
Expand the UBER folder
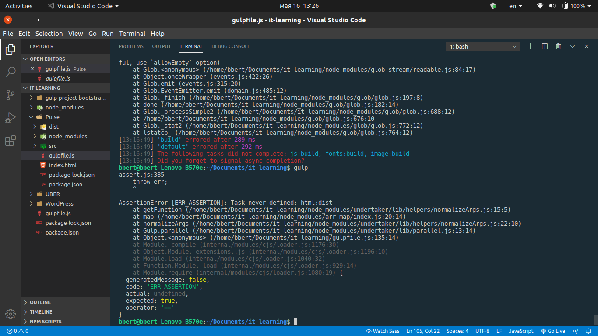66,194
